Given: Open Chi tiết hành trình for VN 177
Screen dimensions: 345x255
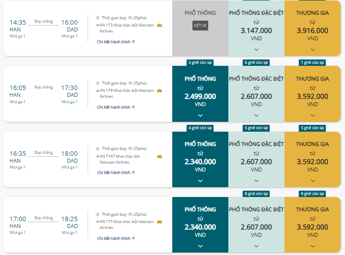Looking at the screenshot, I should click(x=114, y=238).
